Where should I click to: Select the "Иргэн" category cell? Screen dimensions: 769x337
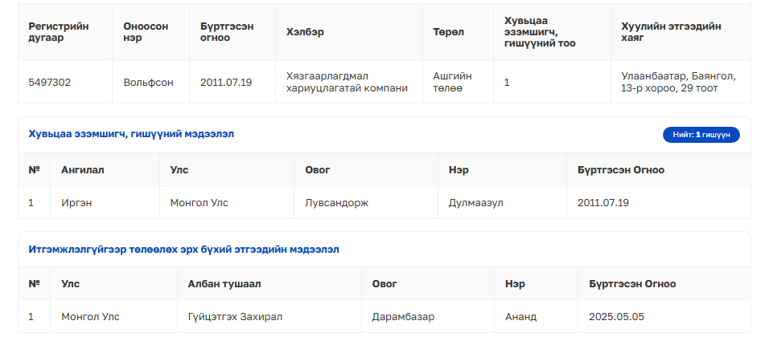coord(76,202)
